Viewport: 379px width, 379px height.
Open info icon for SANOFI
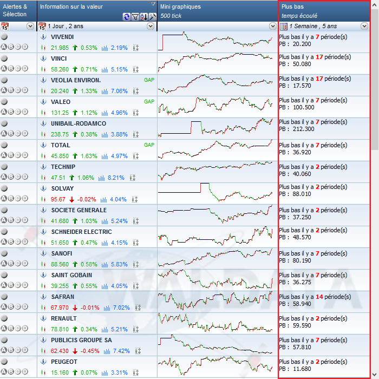[43, 253]
